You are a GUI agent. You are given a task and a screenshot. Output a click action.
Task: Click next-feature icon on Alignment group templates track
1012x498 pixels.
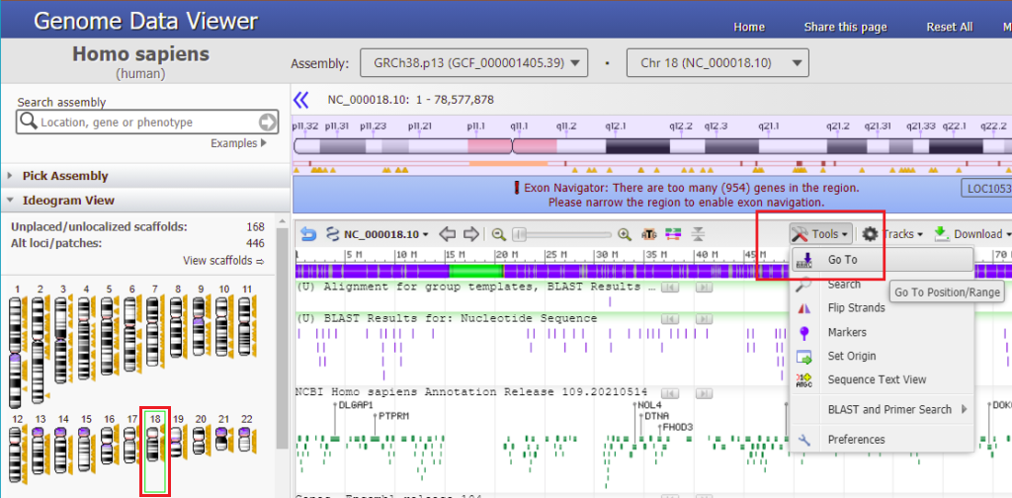tap(704, 288)
